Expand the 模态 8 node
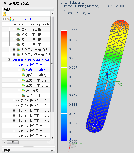This screenshot has height=153, width=134. point(14,131)
